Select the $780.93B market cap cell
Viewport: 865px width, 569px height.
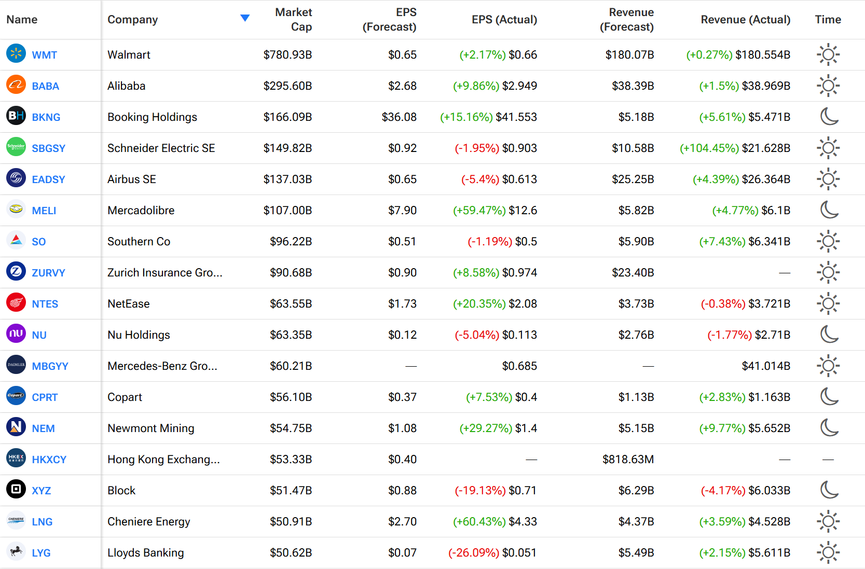(287, 54)
